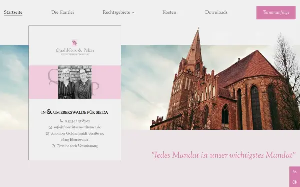The image size is (300, 187).
Task: Open the Startseite menu item
Action: click(13, 12)
